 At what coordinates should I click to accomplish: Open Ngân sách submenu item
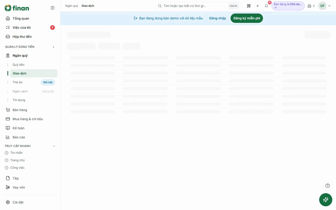pyautogui.click(x=20, y=91)
